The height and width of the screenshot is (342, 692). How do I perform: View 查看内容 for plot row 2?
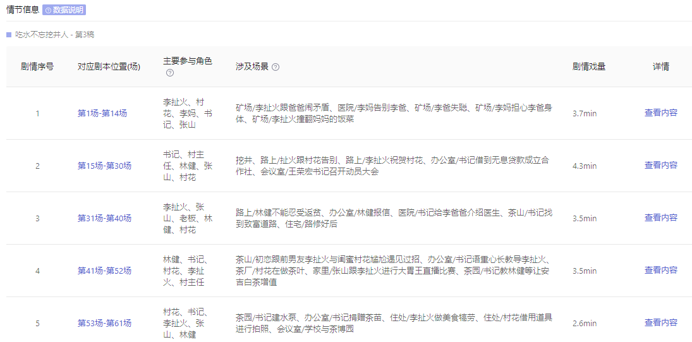660,165
